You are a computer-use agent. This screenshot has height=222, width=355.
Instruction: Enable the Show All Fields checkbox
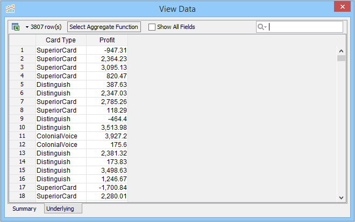tap(152, 27)
